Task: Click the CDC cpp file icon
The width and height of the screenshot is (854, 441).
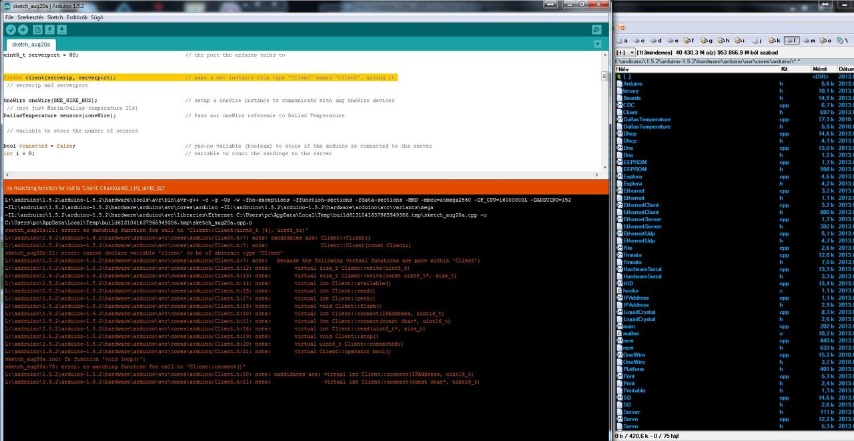Action: click(x=619, y=105)
